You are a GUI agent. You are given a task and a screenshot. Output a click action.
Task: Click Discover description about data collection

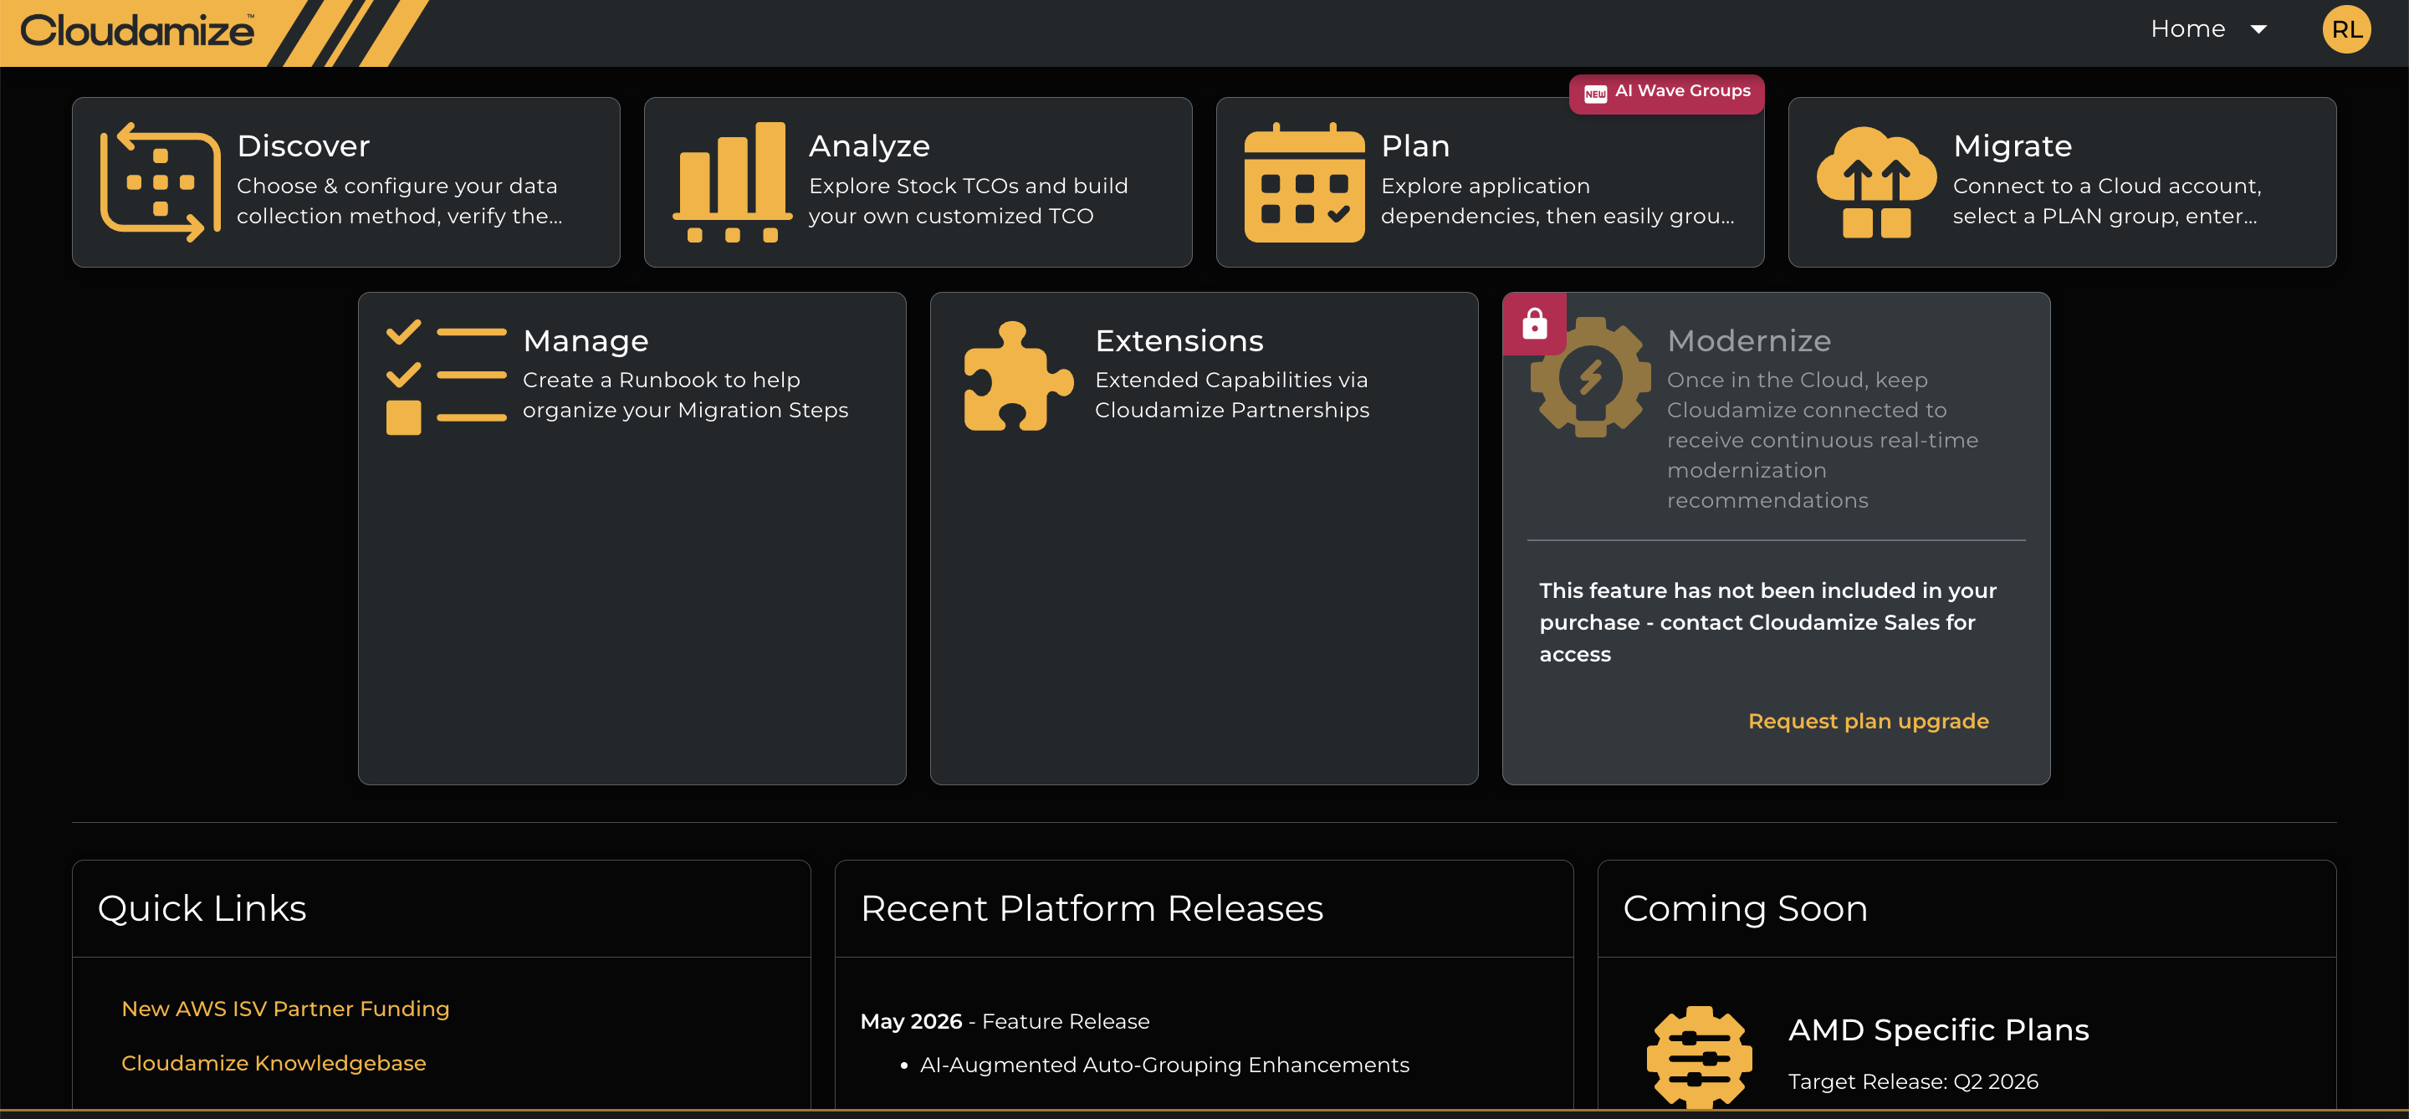coord(399,201)
